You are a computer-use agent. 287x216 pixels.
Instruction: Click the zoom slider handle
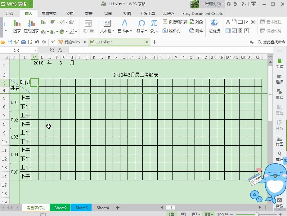click(x=257, y=214)
